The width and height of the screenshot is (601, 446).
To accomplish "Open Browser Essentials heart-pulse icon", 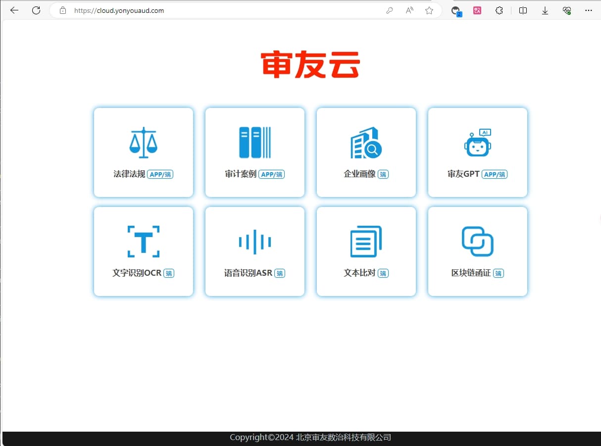I will tap(566, 10).
